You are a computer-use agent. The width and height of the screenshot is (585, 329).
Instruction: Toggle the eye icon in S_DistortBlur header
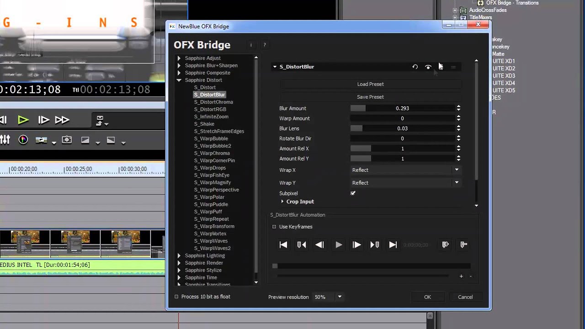tap(428, 67)
